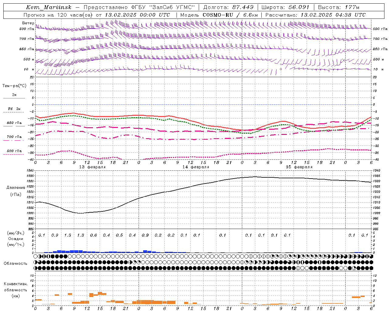
Task: Select the 14 февраля date label
Action: point(196,167)
